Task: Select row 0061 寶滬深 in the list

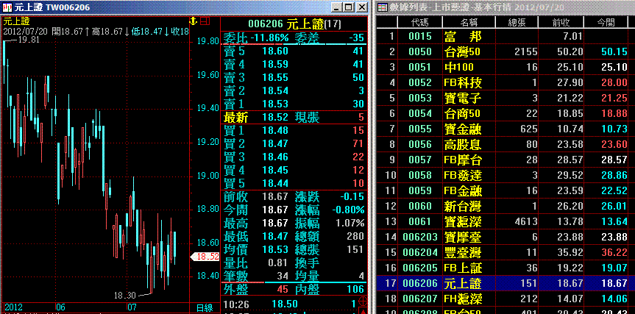Action: [x=505, y=221]
